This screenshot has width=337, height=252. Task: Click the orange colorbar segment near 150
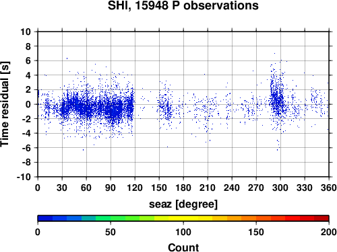click(x=256, y=218)
